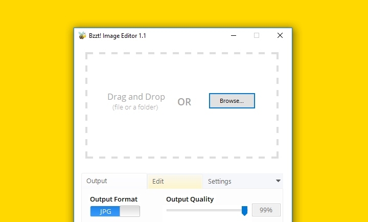Click the Drag and Drop text

(x=136, y=97)
